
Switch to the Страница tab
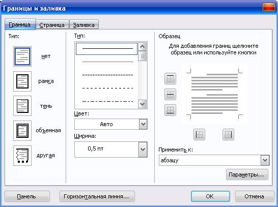[52, 25]
